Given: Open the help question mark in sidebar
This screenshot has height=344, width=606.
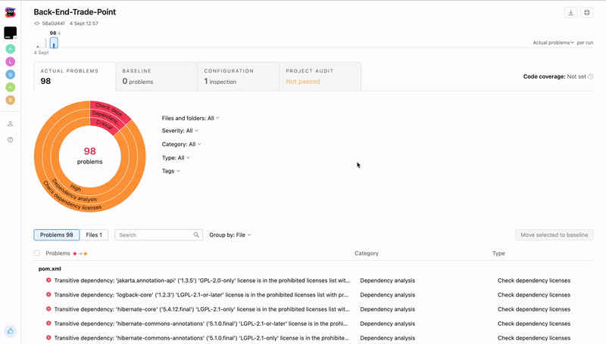Looking at the screenshot, I should point(11,140).
